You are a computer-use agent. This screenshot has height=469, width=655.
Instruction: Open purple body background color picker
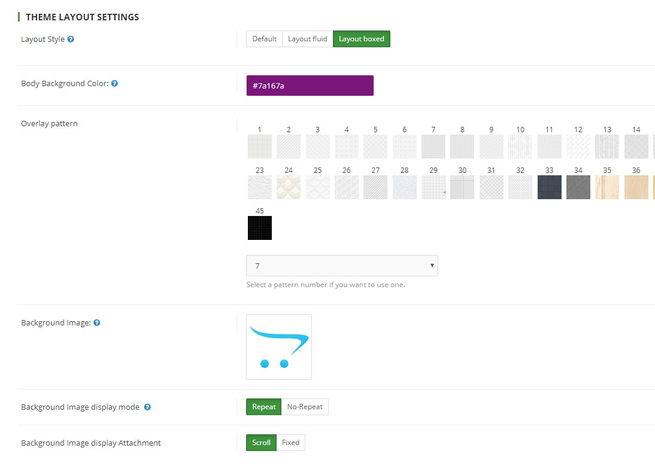tap(310, 86)
